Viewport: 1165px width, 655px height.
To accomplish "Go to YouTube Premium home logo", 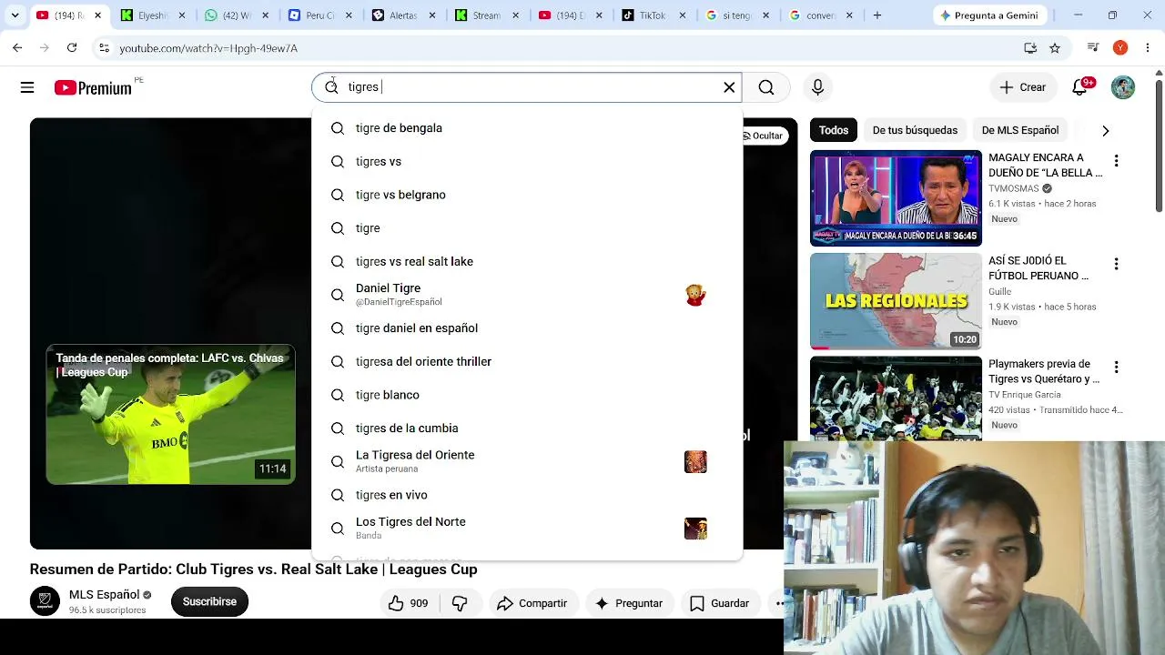I will click(93, 87).
